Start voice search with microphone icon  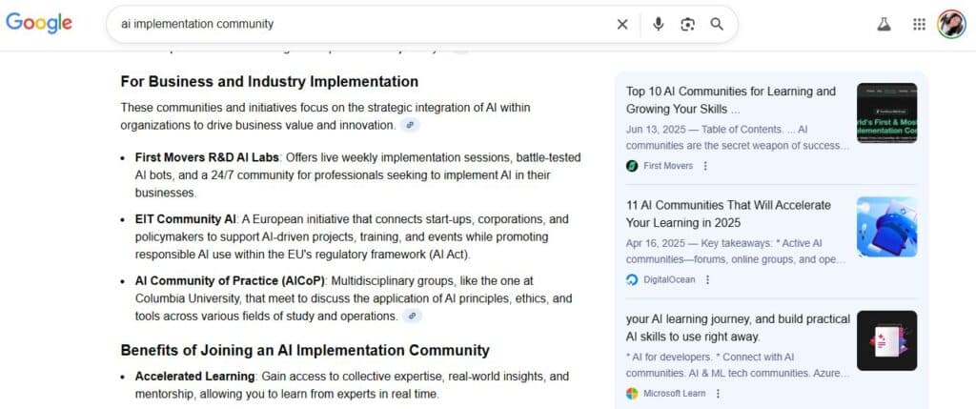[658, 24]
